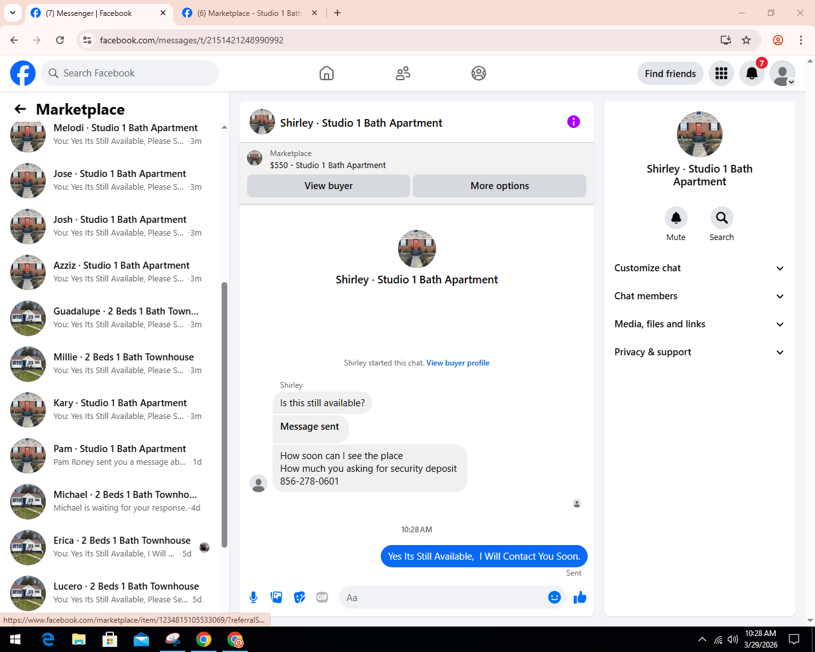The width and height of the screenshot is (815, 652).
Task: Open Lucero 2 Beds 1 Bath Townhouse chat
Action: click(115, 593)
